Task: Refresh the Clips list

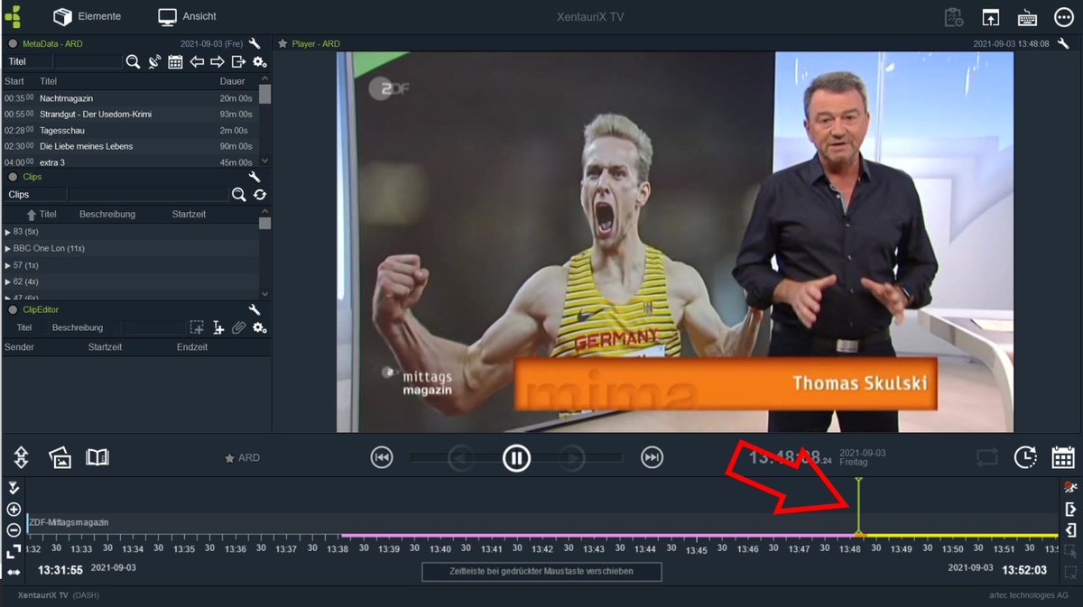Action: tap(260, 194)
